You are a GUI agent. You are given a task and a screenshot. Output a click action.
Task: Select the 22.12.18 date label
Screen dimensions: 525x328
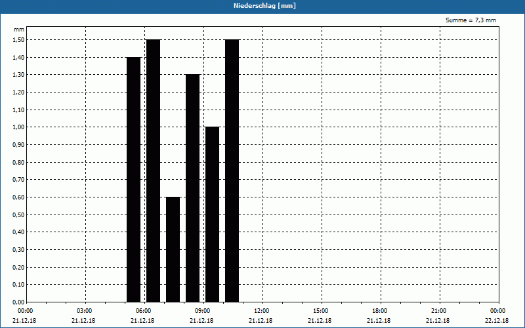coord(497,321)
